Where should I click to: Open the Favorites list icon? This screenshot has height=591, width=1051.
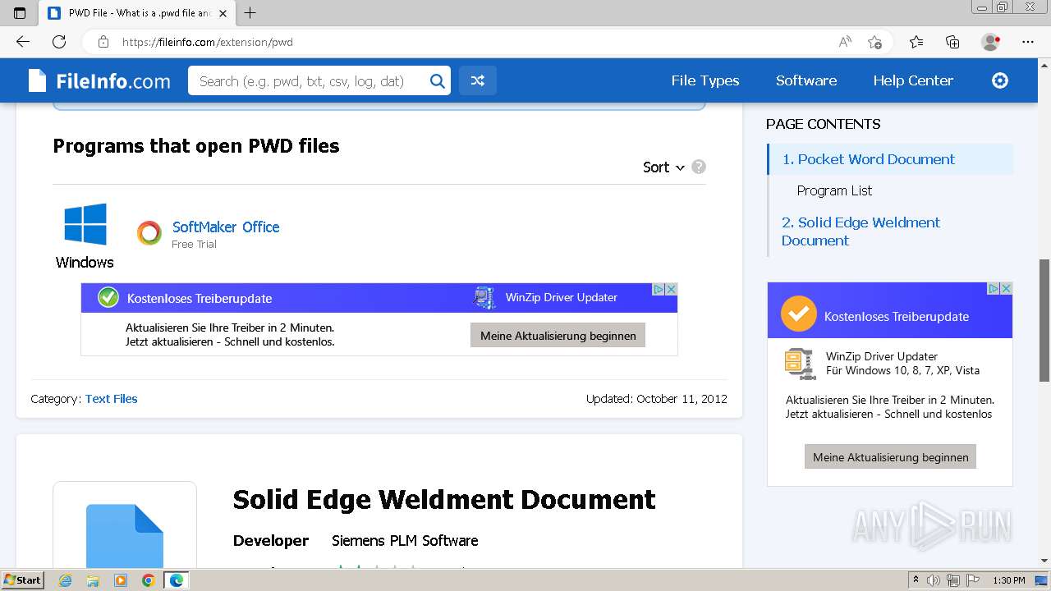(x=916, y=42)
